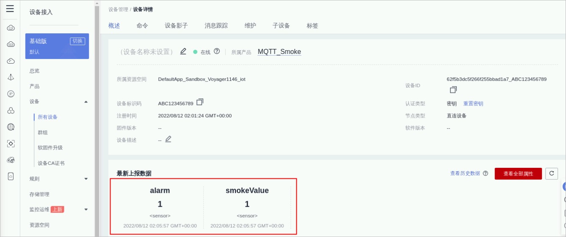
Task: Copy device identifier code ABC123456789
Action: point(200,102)
